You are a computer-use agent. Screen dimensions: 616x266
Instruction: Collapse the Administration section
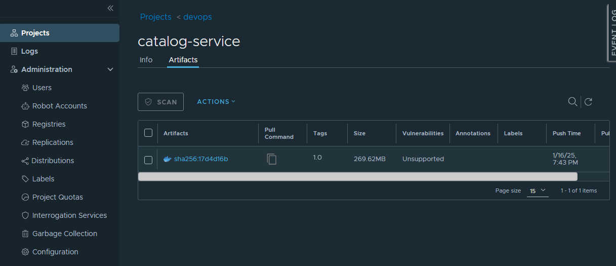pyautogui.click(x=110, y=69)
